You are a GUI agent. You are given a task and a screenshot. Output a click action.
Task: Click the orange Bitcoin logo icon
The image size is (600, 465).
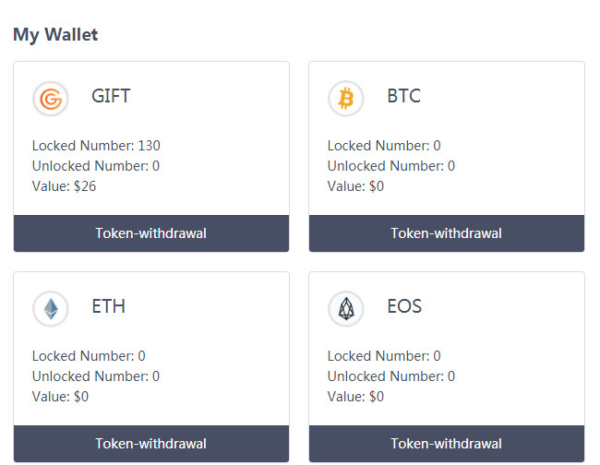[346, 98]
